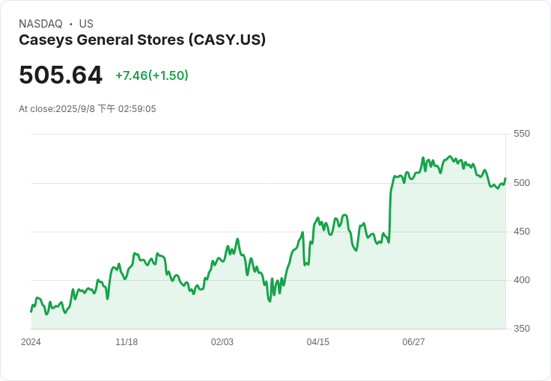This screenshot has height=381, width=551.
Task: Click the 450 price axis label
Action: click(522, 232)
